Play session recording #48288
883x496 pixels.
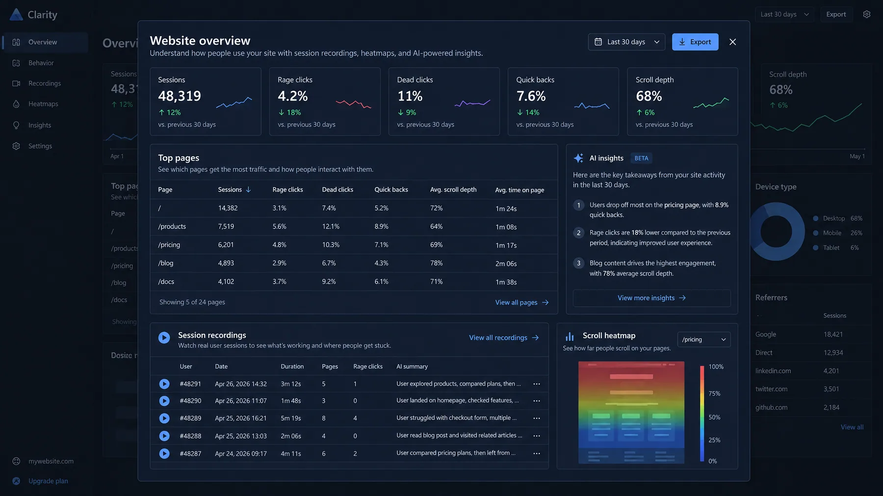pyautogui.click(x=164, y=436)
